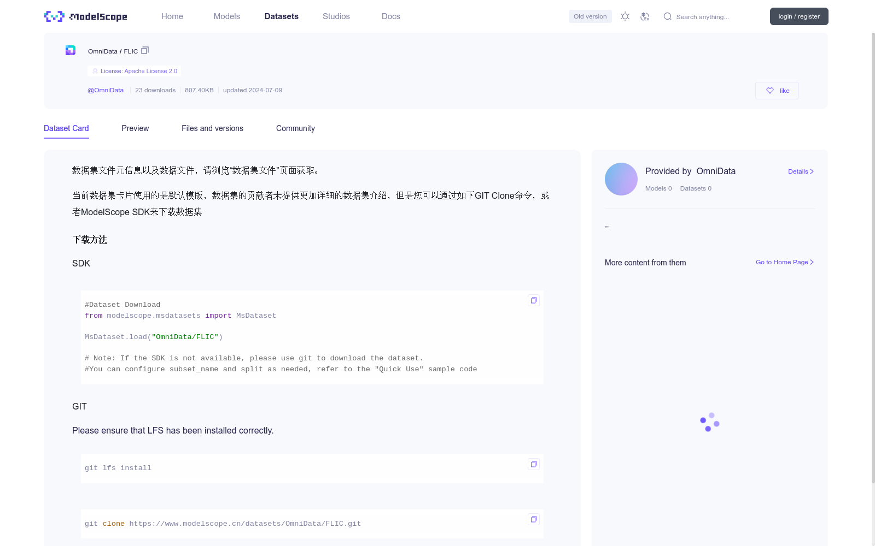Screen dimensions: 875x546
Task: Click "Please ensure that LFS" sentence
Action: coord(173,430)
